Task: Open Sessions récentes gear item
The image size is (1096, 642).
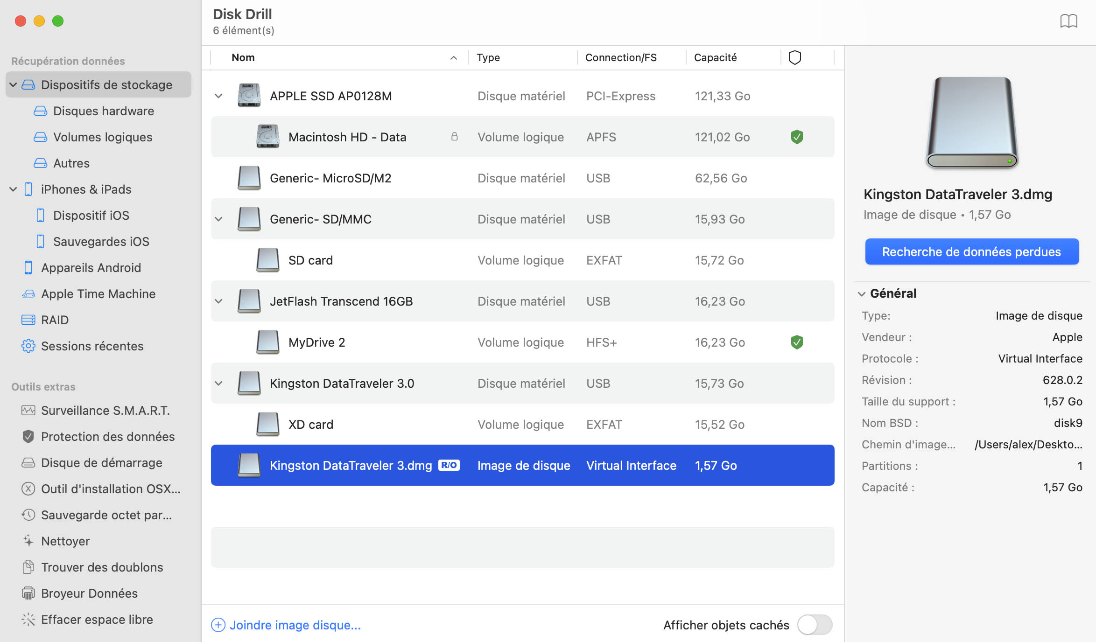Action: click(83, 346)
